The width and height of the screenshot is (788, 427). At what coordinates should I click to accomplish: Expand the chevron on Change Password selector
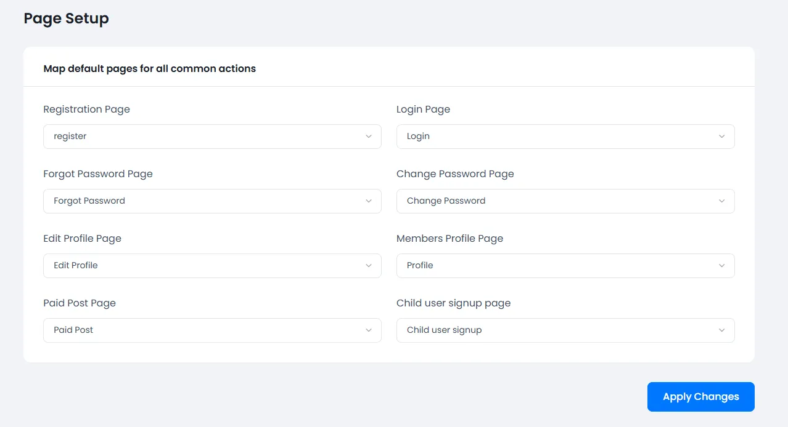pyautogui.click(x=722, y=201)
